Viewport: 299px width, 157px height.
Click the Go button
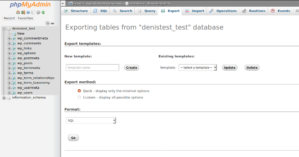point(73,138)
